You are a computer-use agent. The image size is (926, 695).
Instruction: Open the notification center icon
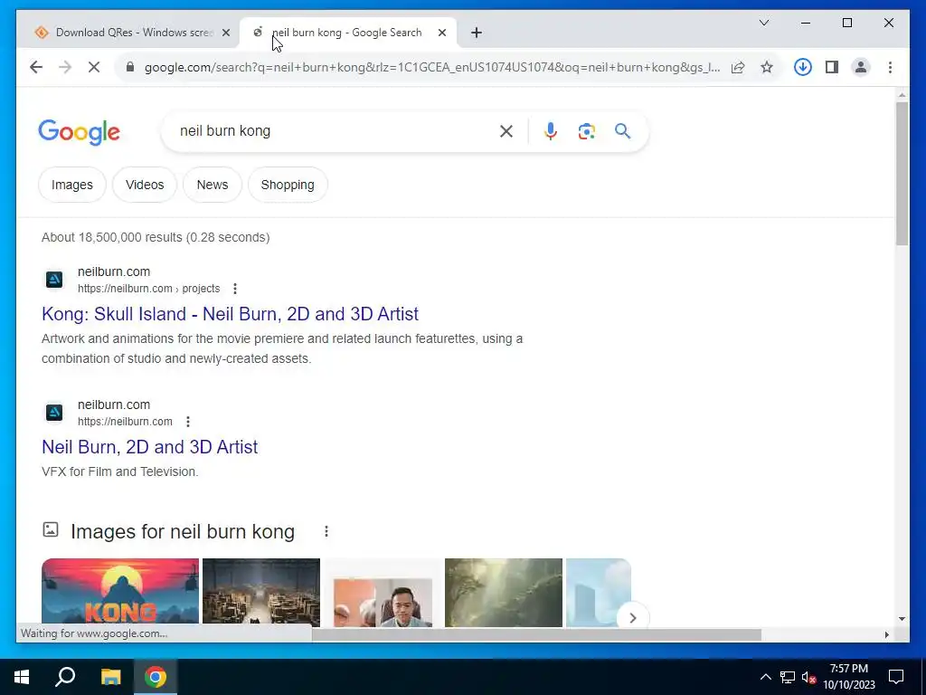tap(896, 677)
